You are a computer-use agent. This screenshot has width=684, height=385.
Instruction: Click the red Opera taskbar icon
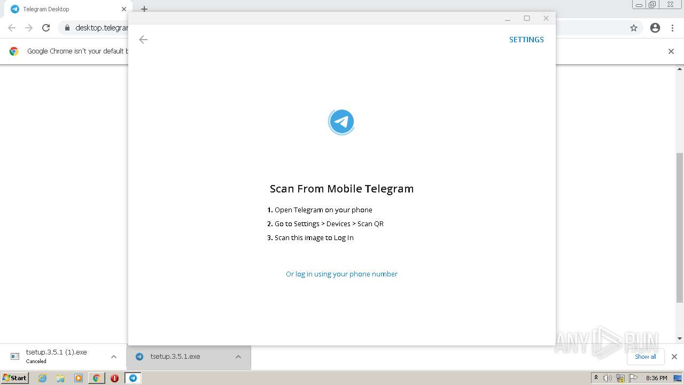coord(114,378)
